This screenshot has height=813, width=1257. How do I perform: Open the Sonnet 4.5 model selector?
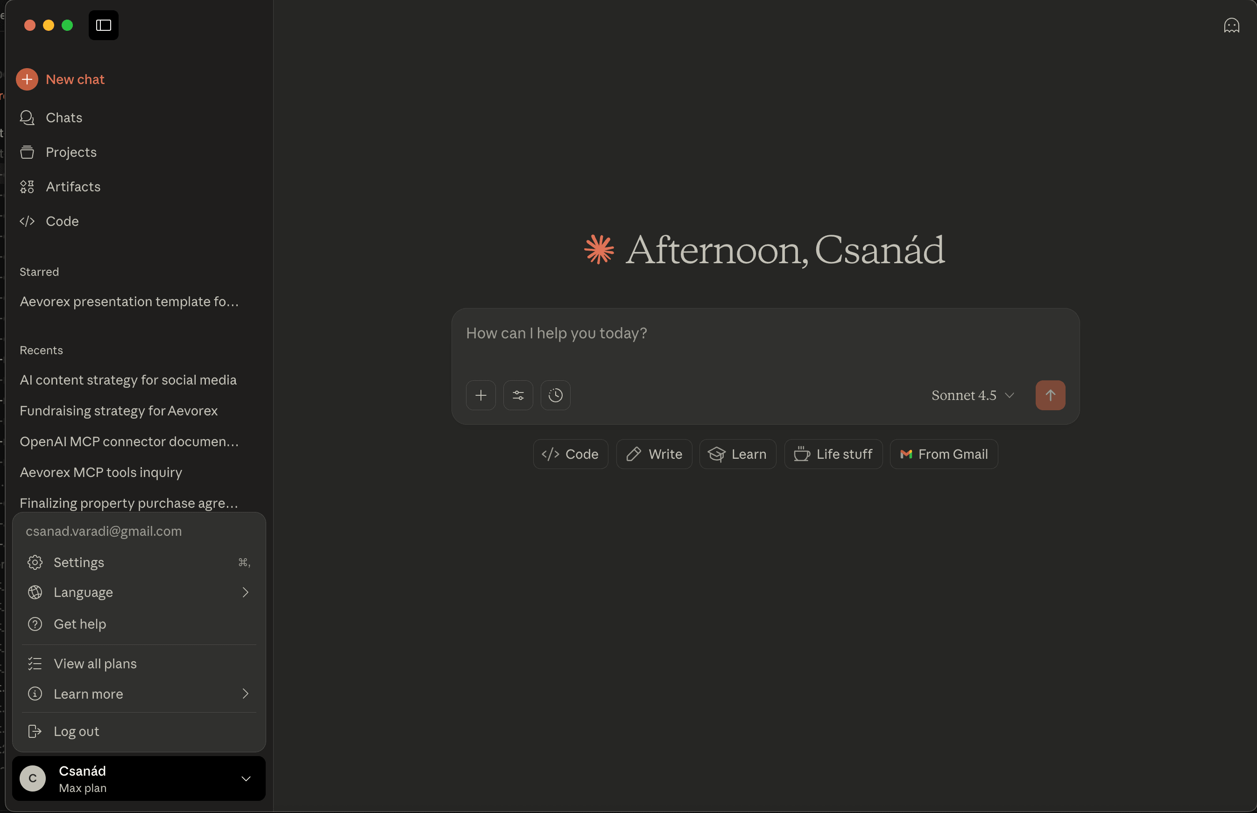[x=972, y=395]
